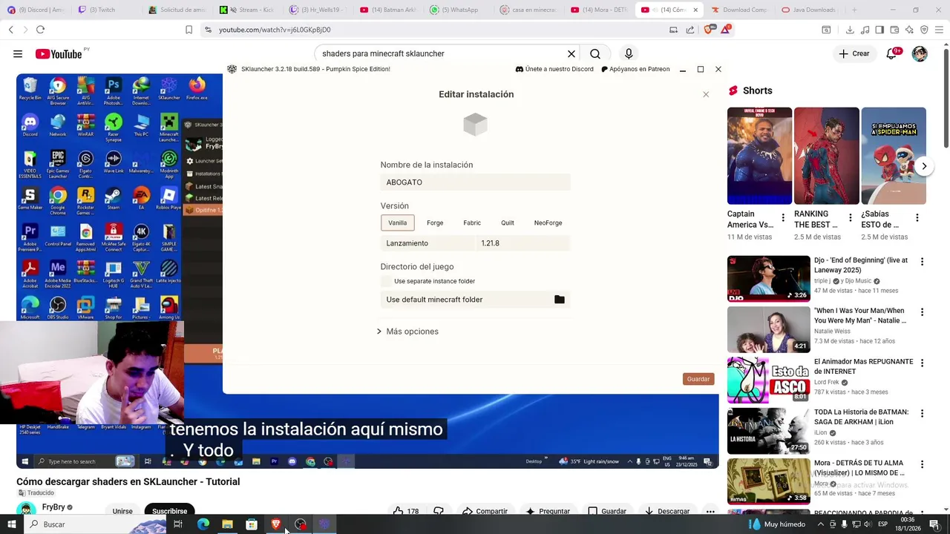Open Brave browser from the taskbar
Image resolution: width=950 pixels, height=534 pixels.
[x=276, y=524]
